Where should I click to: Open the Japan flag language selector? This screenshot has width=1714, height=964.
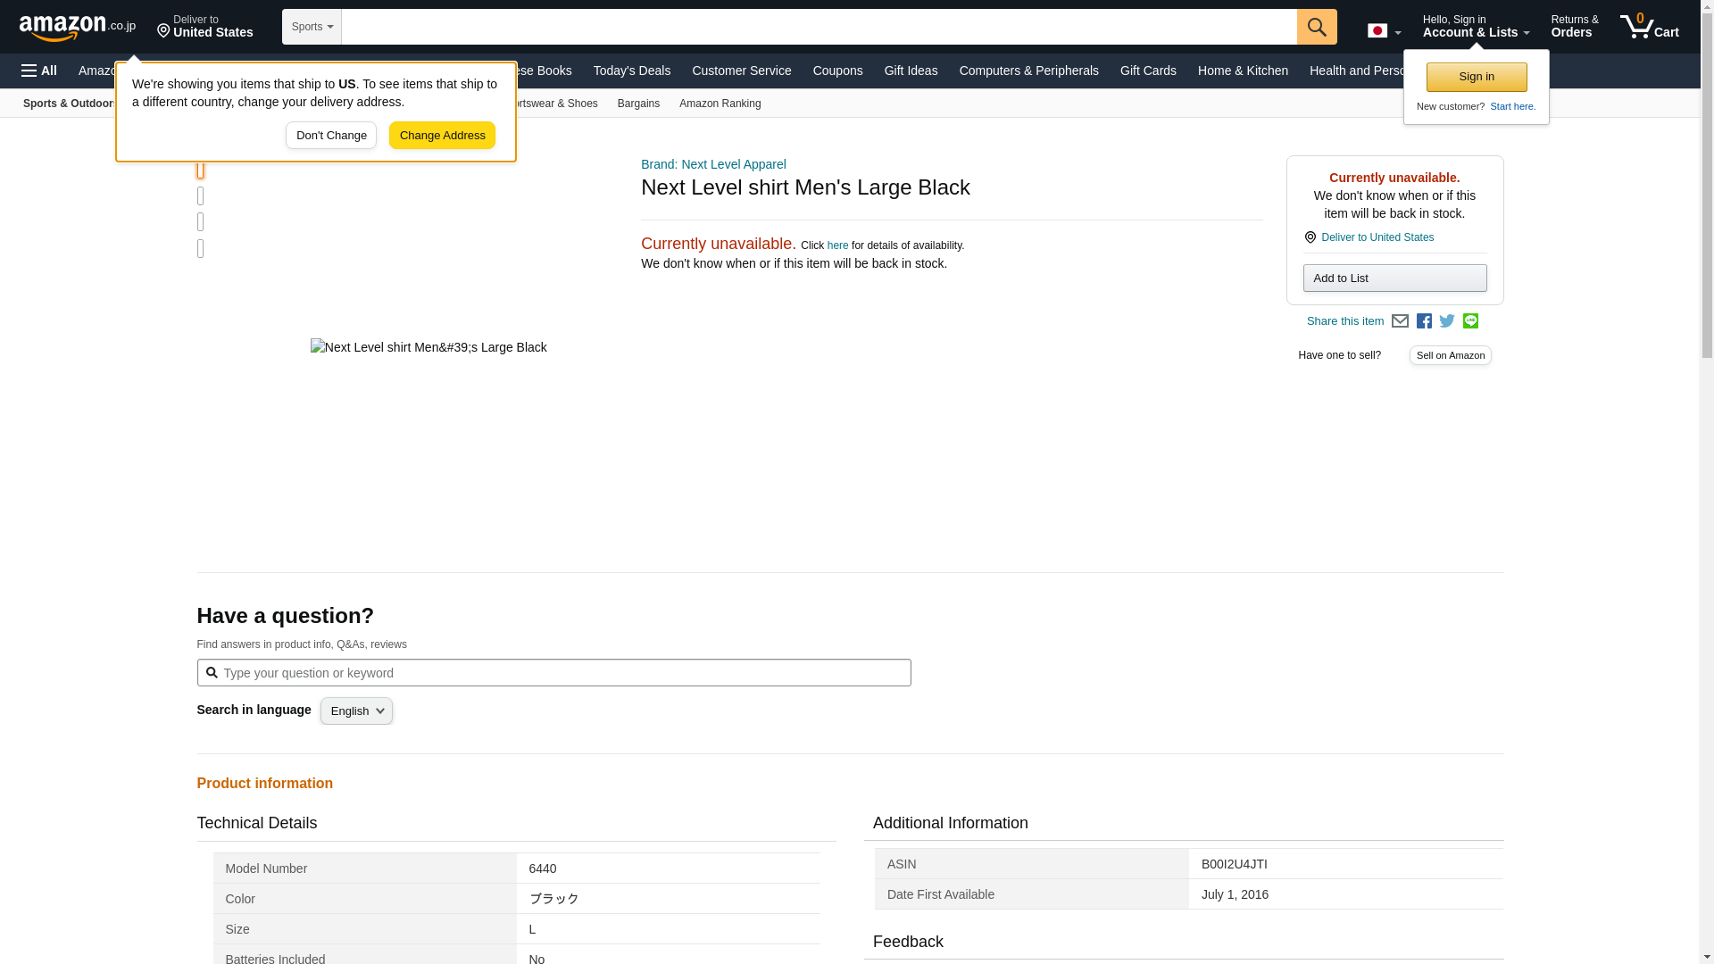tap(1384, 31)
